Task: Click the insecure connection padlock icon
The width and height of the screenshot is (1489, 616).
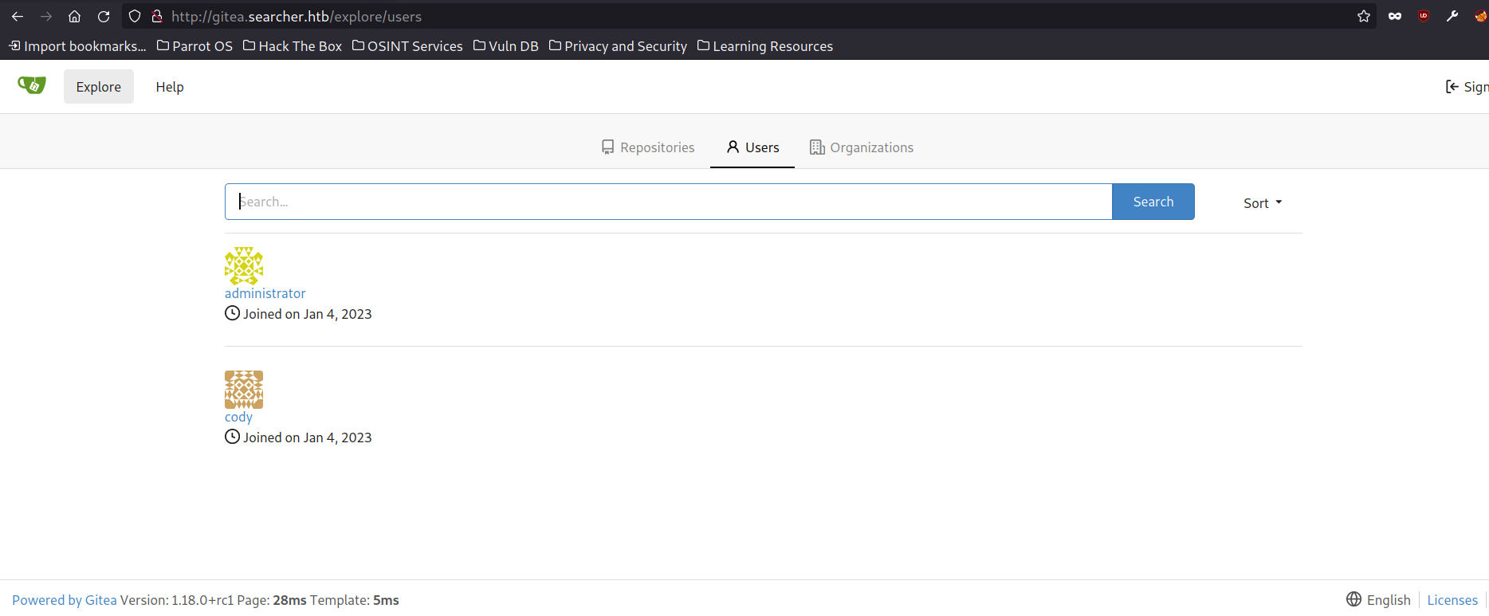Action: 157,16
